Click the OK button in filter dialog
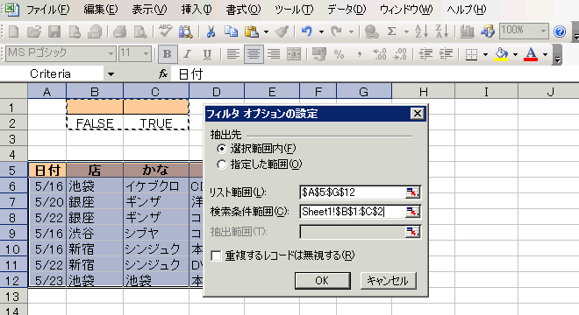Screen dimensions: 579x315 tap(322, 281)
